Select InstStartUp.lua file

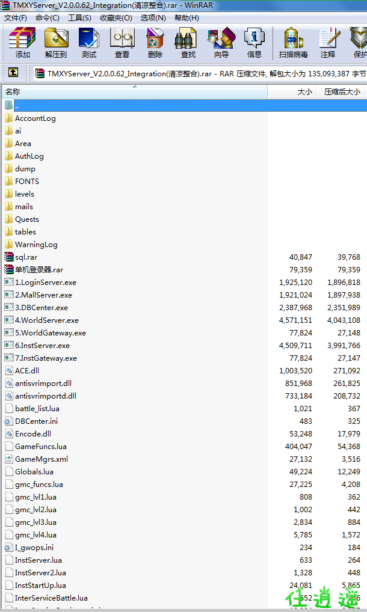[40, 585]
